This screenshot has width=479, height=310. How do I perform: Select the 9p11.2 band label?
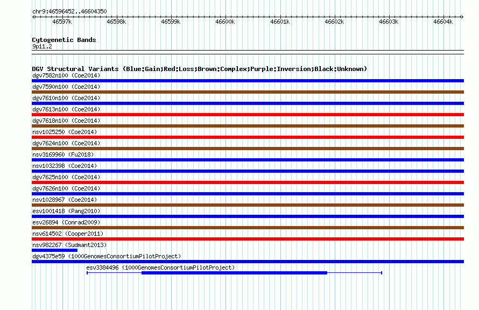point(42,46)
